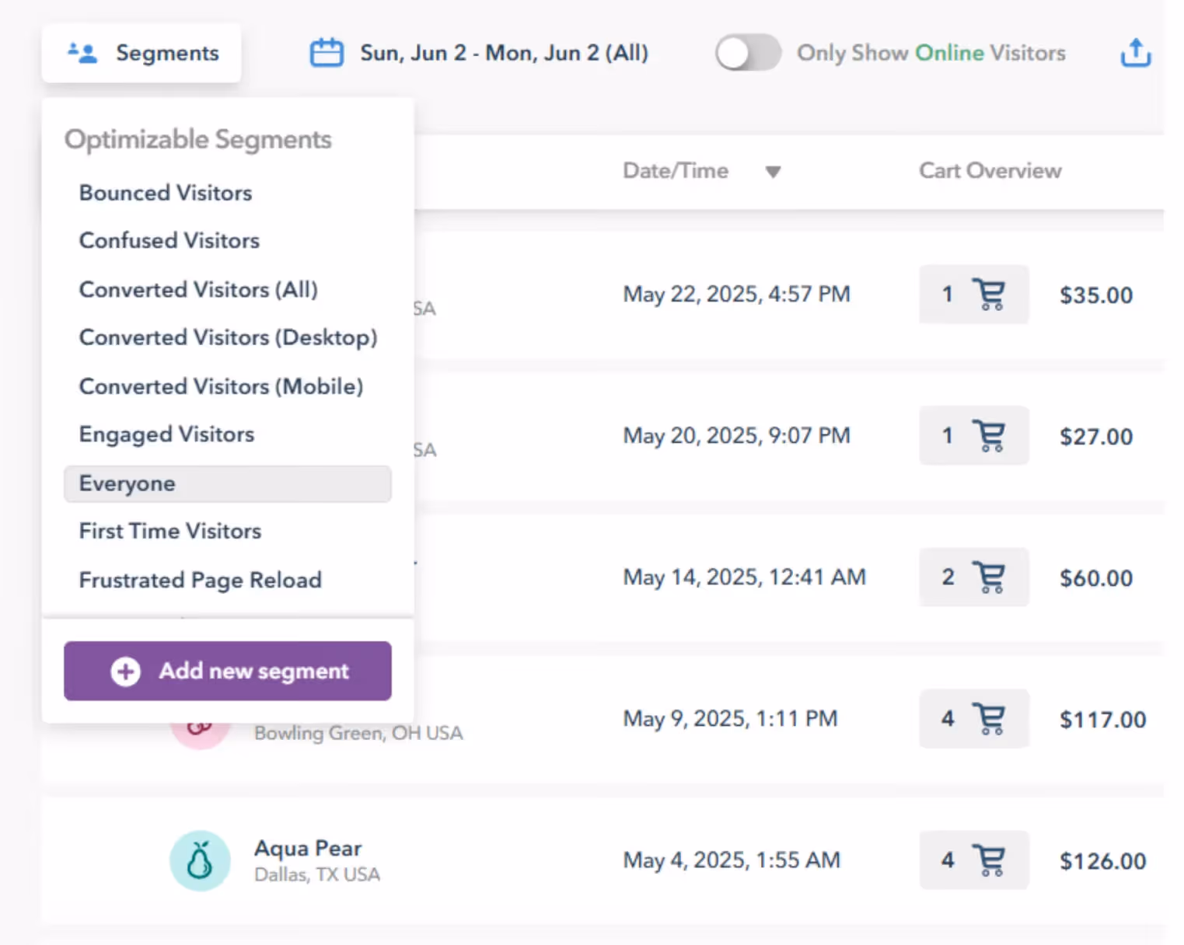The height and width of the screenshot is (945, 1184).
Task: Click the May 20, 2025, 9:07 PM entry
Action: point(736,436)
